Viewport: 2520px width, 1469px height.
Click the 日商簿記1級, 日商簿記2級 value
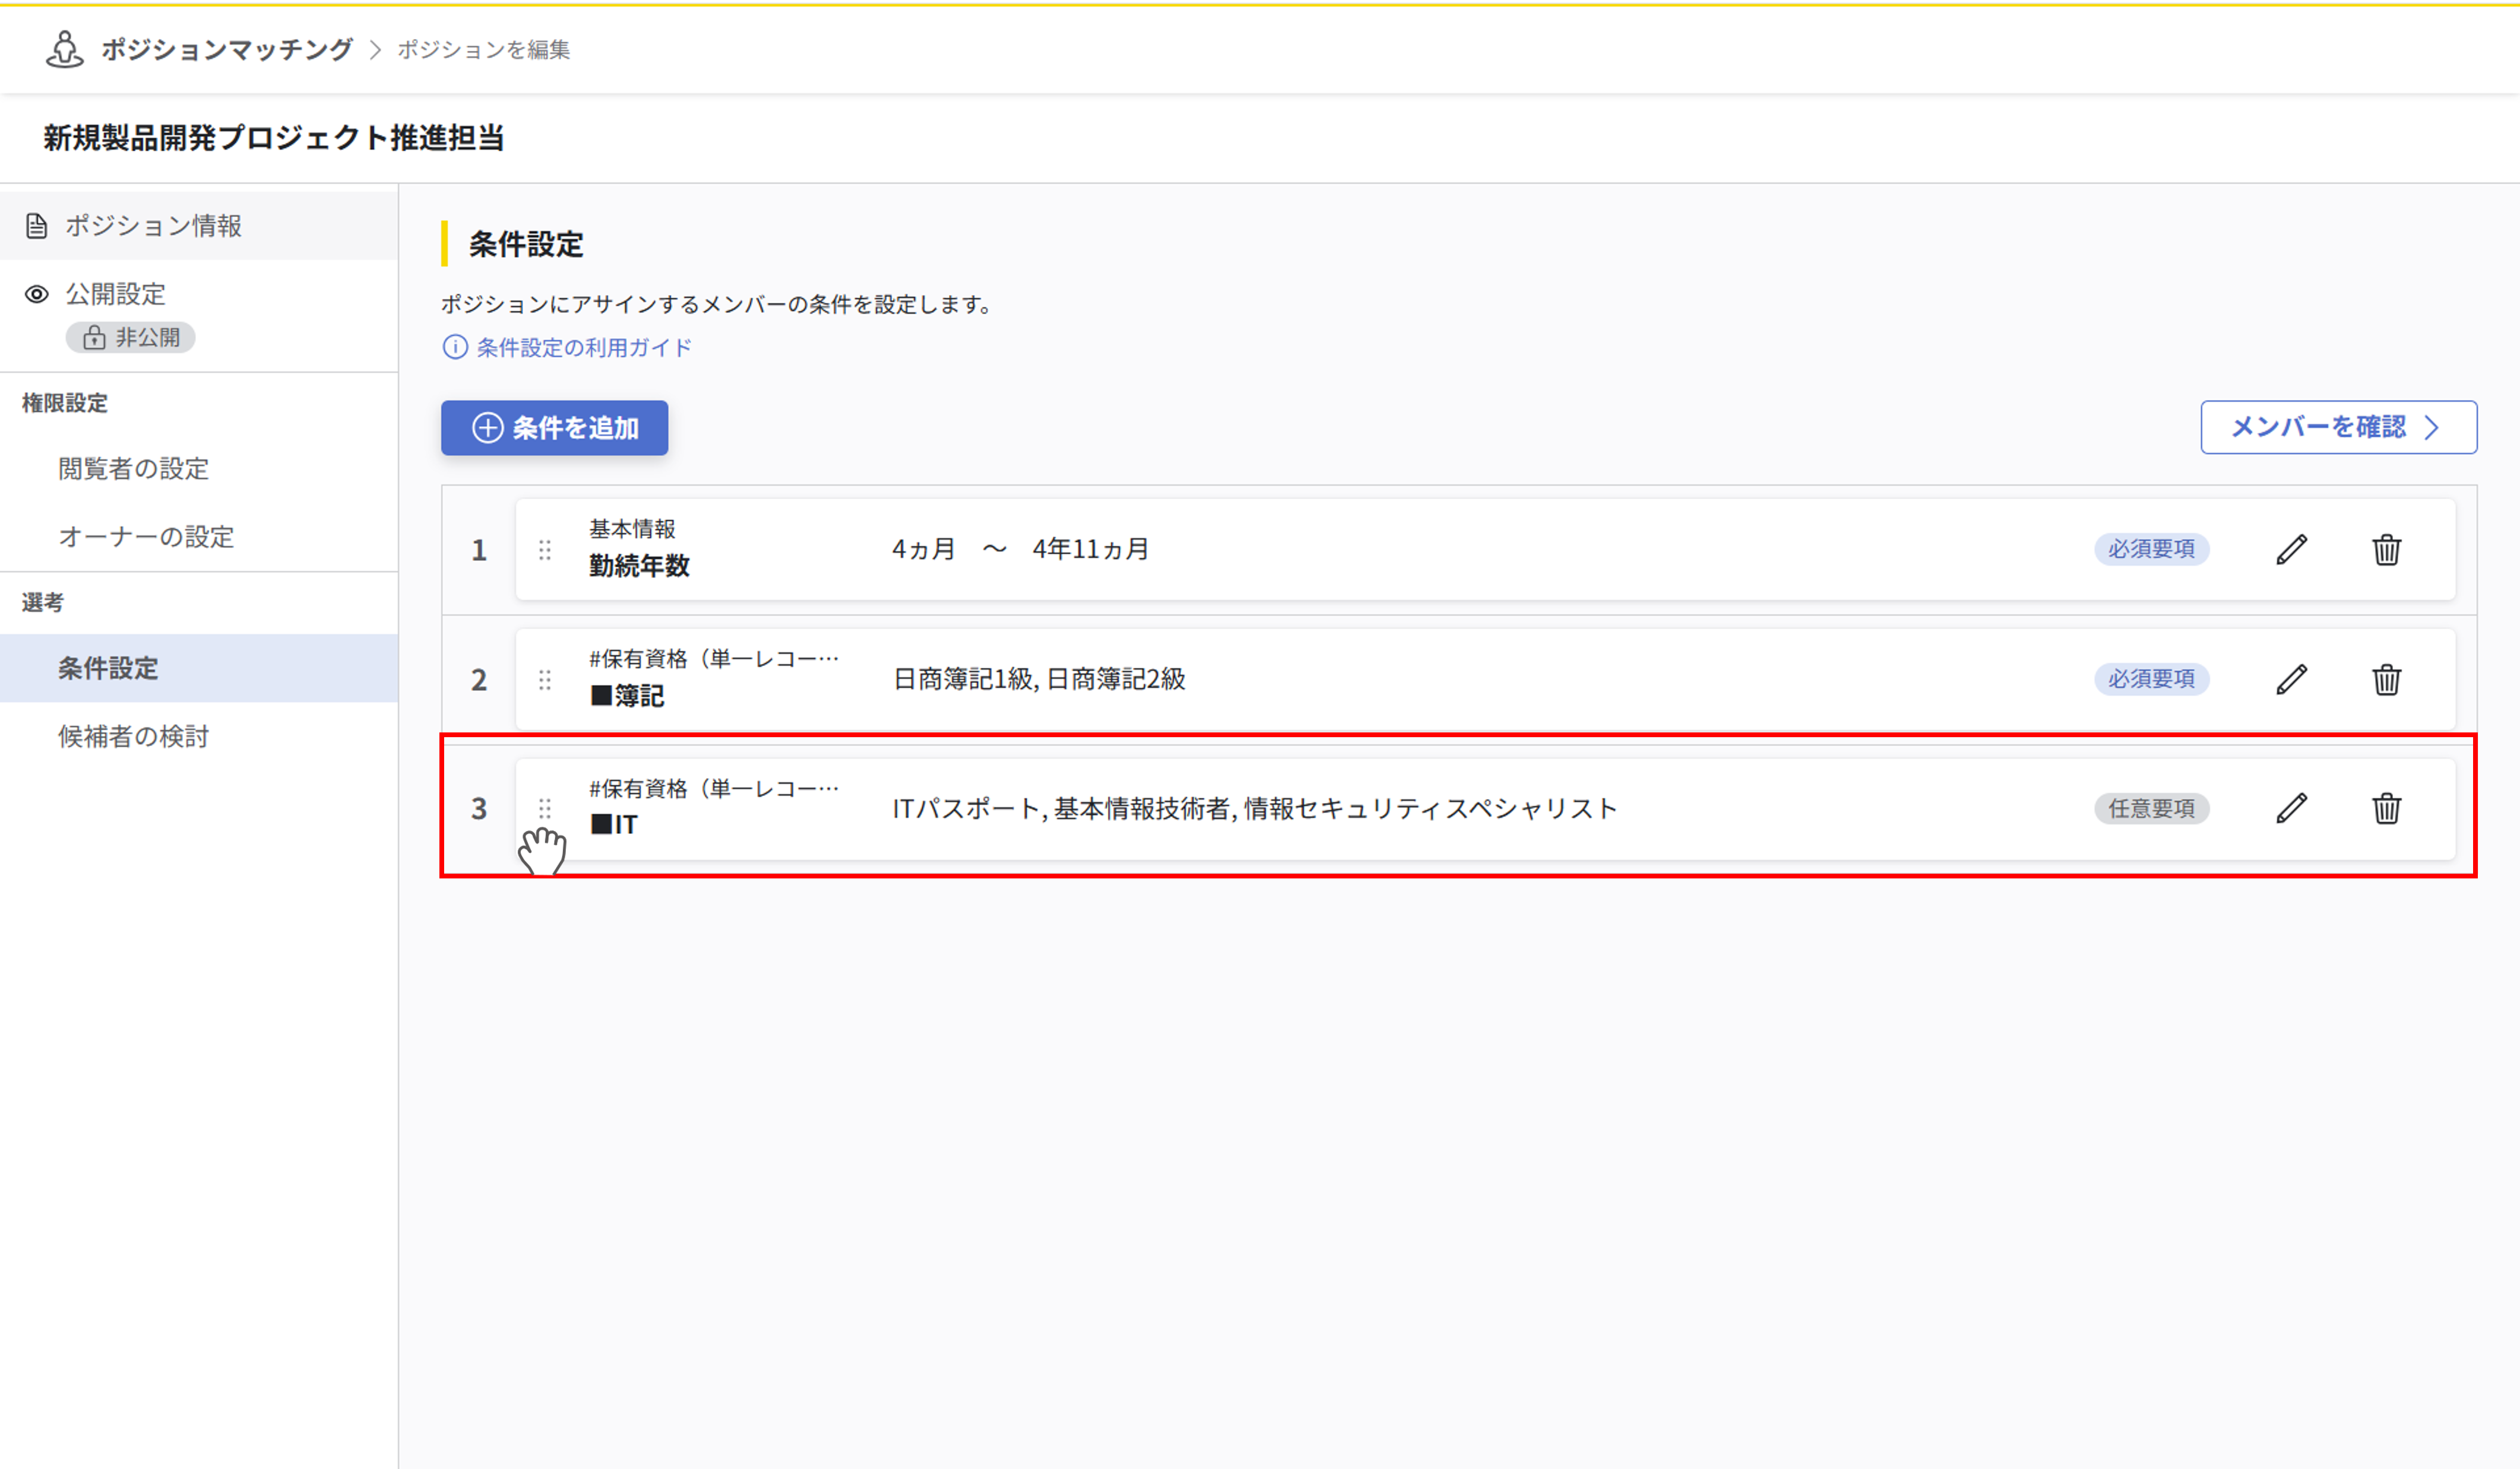[x=1039, y=678]
